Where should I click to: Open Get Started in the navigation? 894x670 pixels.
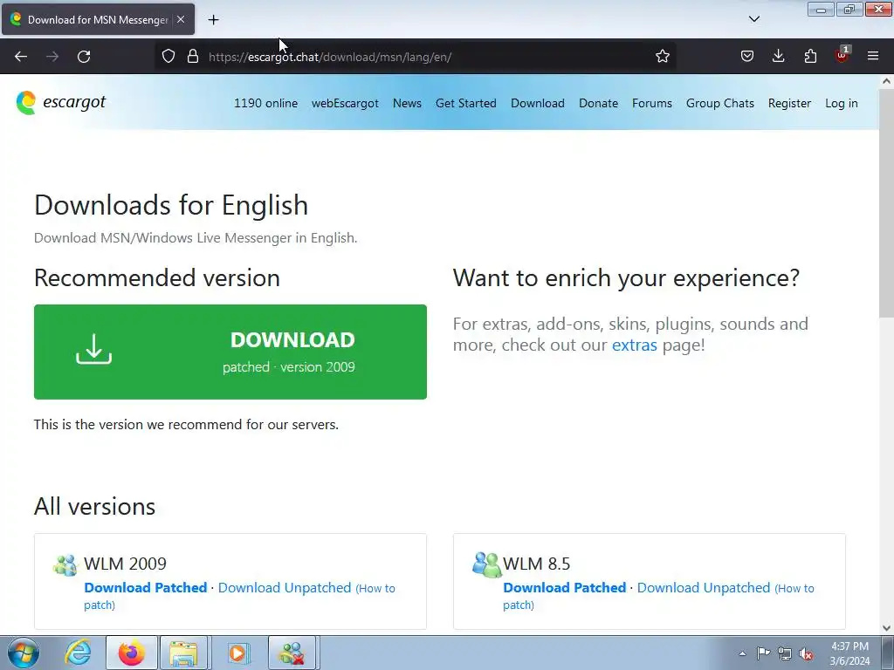pos(466,103)
